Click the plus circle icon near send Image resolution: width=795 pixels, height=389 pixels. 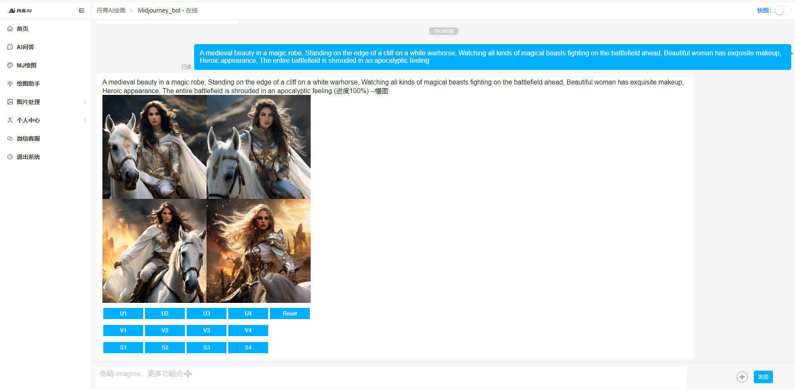(x=742, y=377)
